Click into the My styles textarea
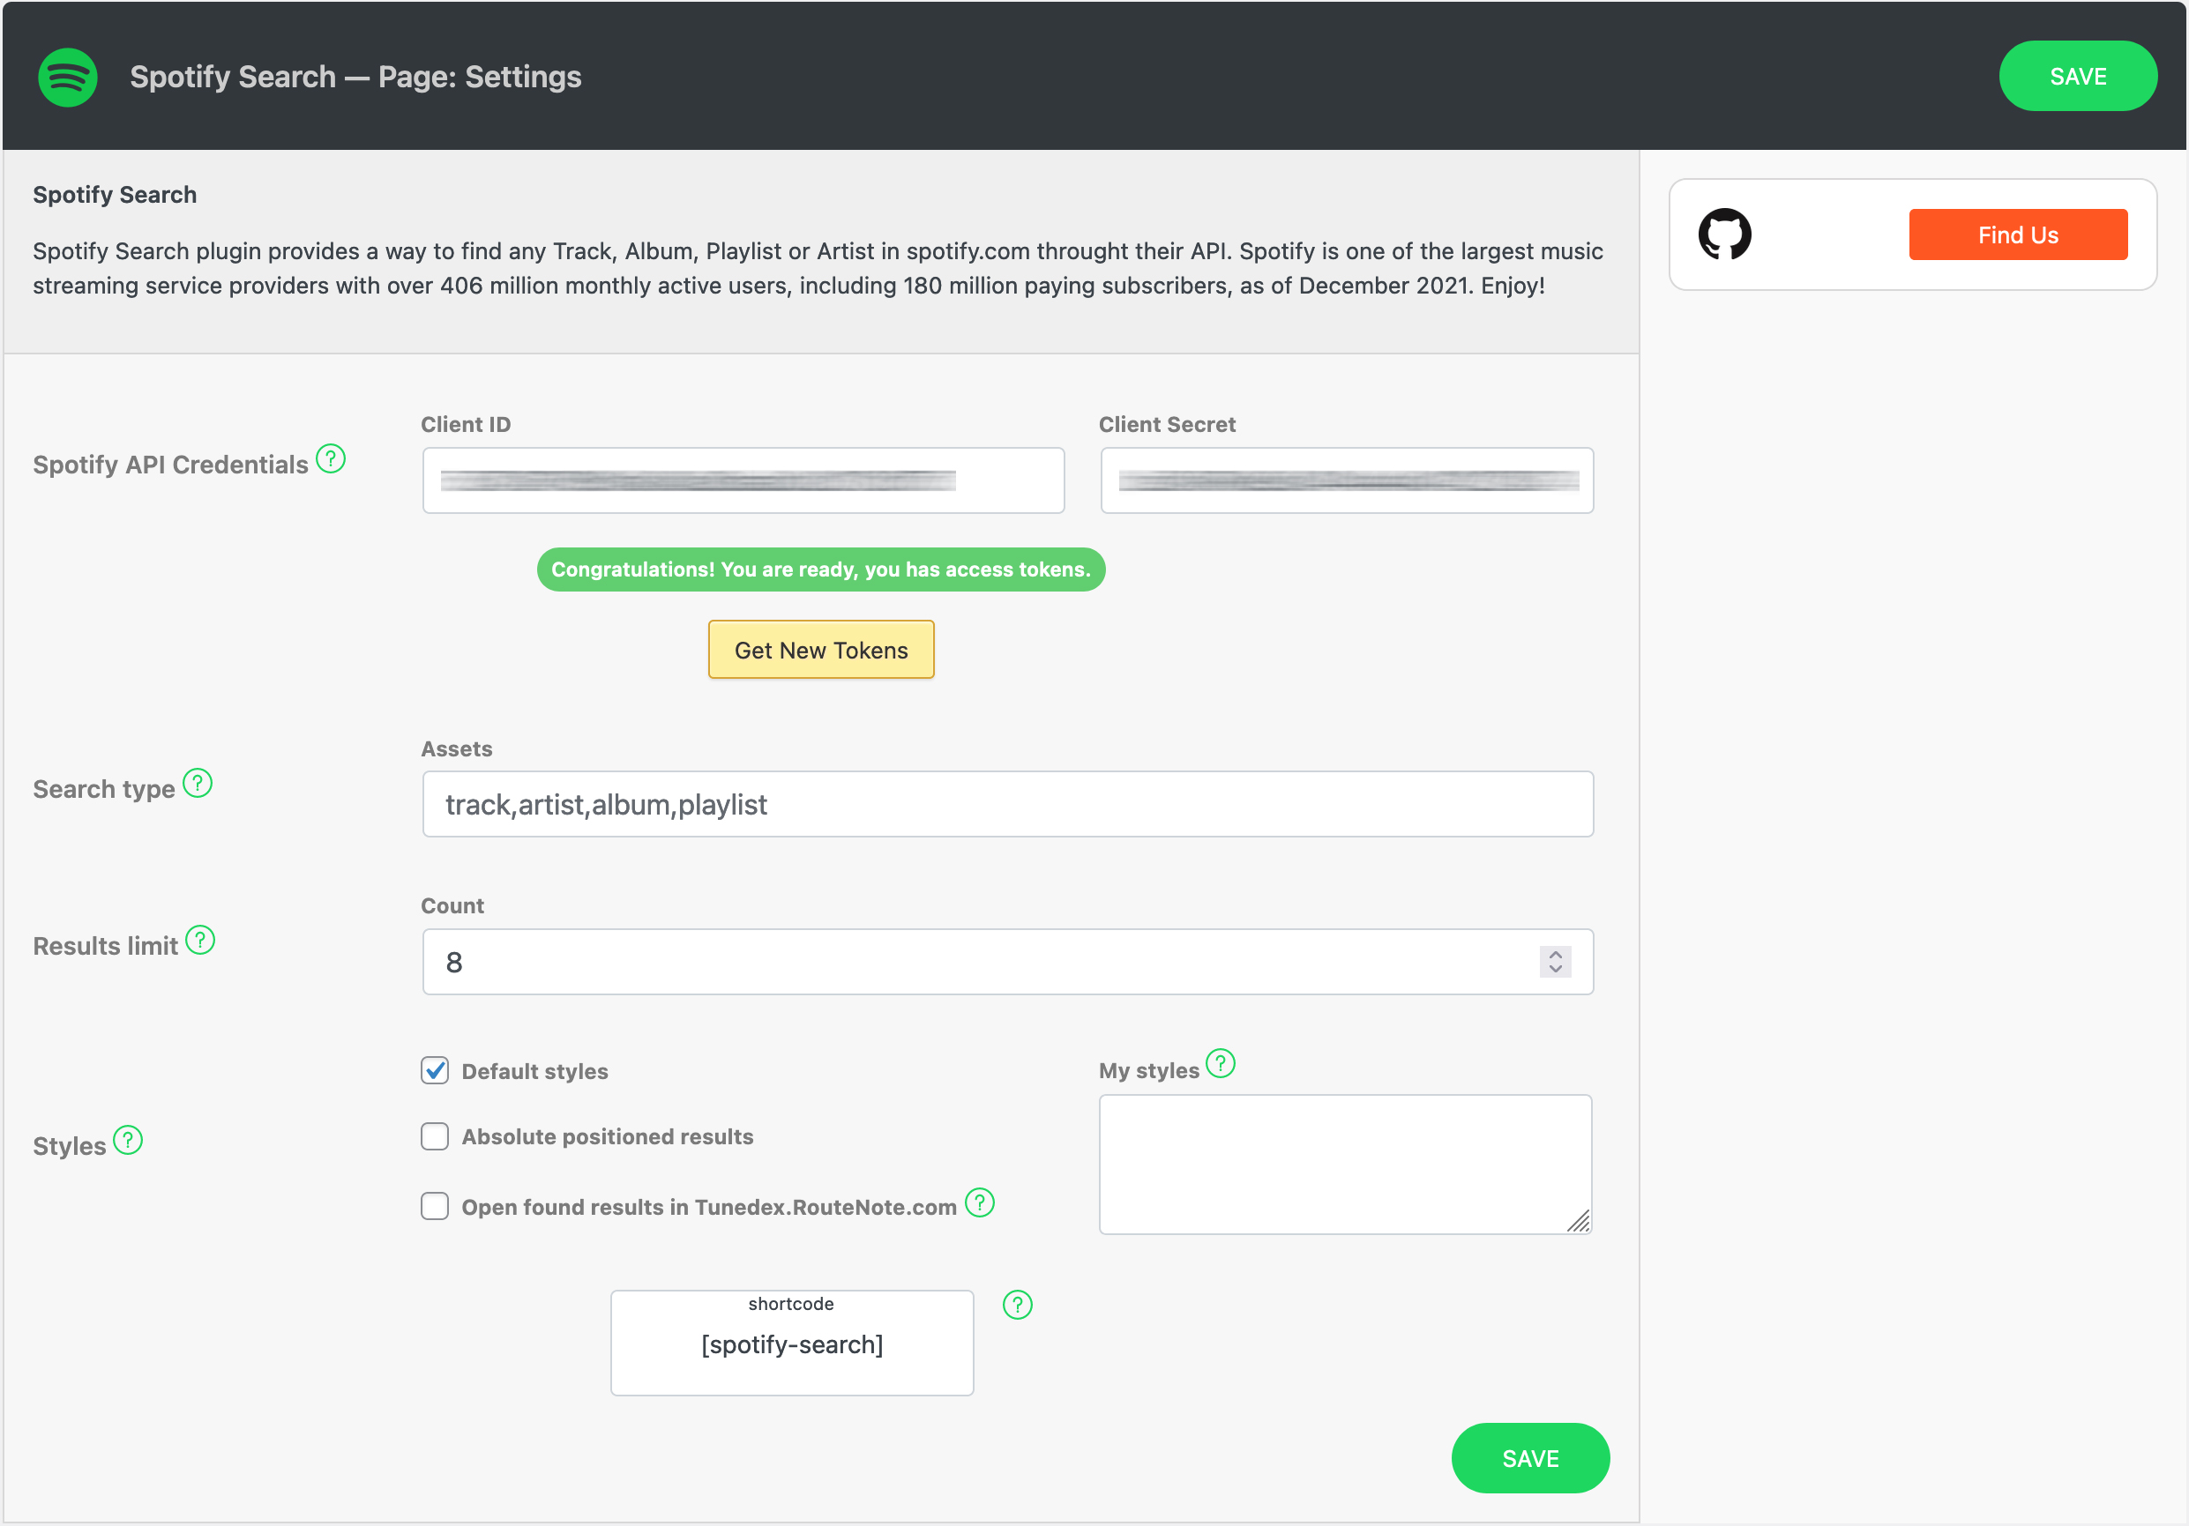The width and height of the screenshot is (2189, 1526). (1344, 1164)
